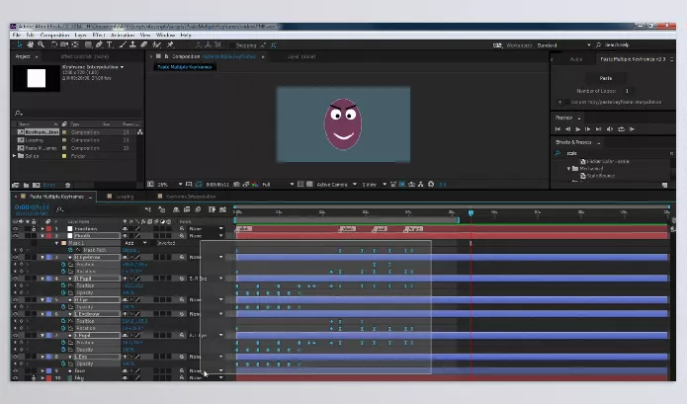The height and width of the screenshot is (404, 687).
Task: Jump to first frame in Preview panel
Action: (x=558, y=129)
